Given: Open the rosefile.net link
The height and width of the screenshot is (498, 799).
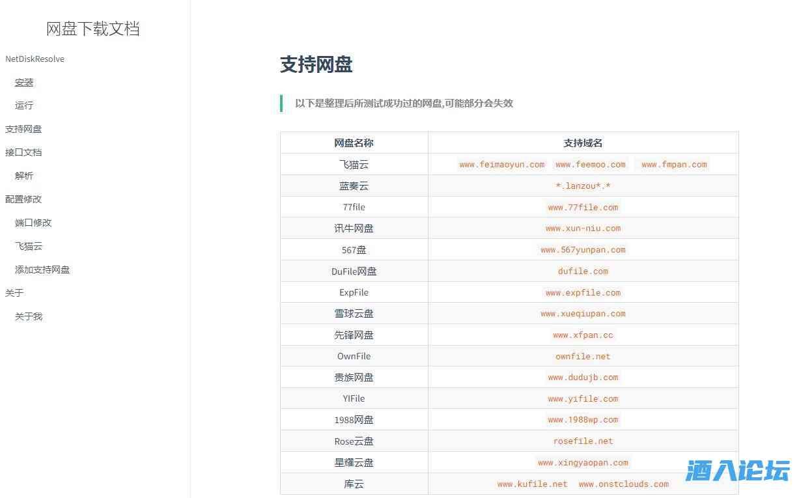Looking at the screenshot, I should [583, 441].
